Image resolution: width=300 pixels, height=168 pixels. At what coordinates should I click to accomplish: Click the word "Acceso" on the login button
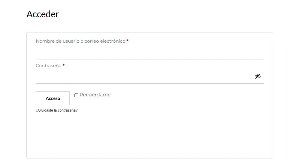[x=53, y=98]
